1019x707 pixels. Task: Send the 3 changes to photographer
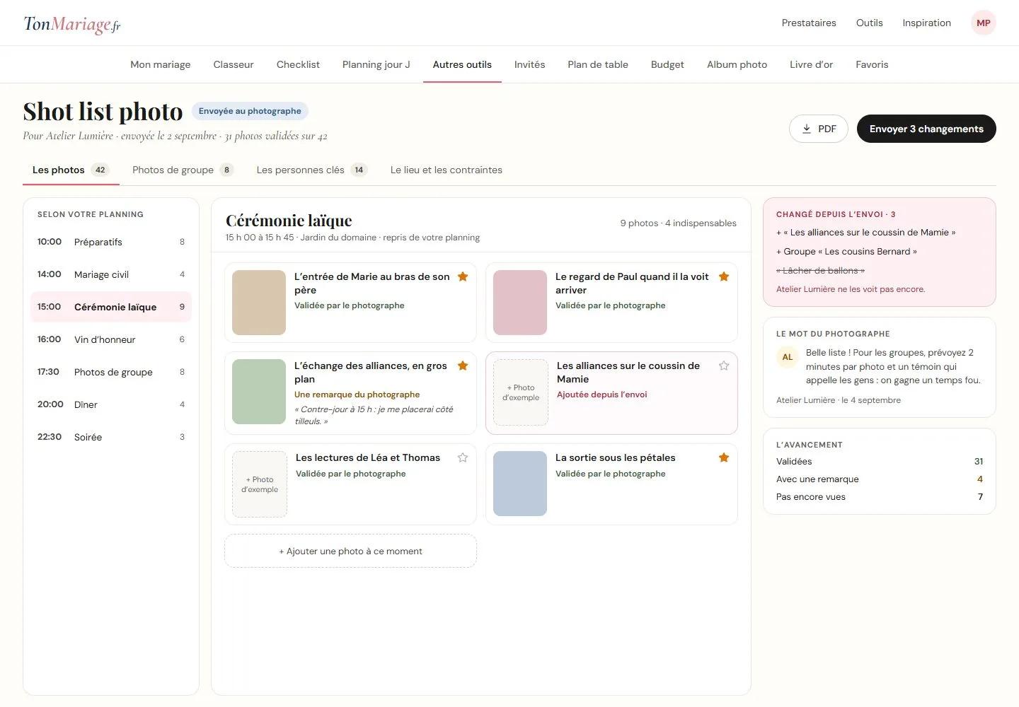tap(926, 129)
